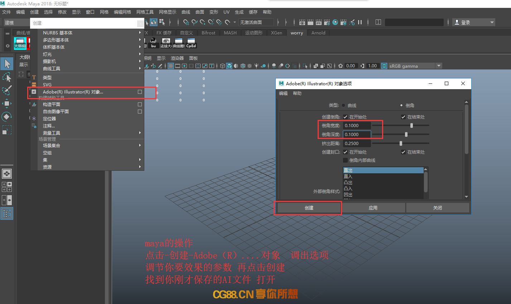This screenshot has height=304, width=511.
Task: Open the 登录 account dropdown
Action: pyautogui.click(x=474, y=22)
